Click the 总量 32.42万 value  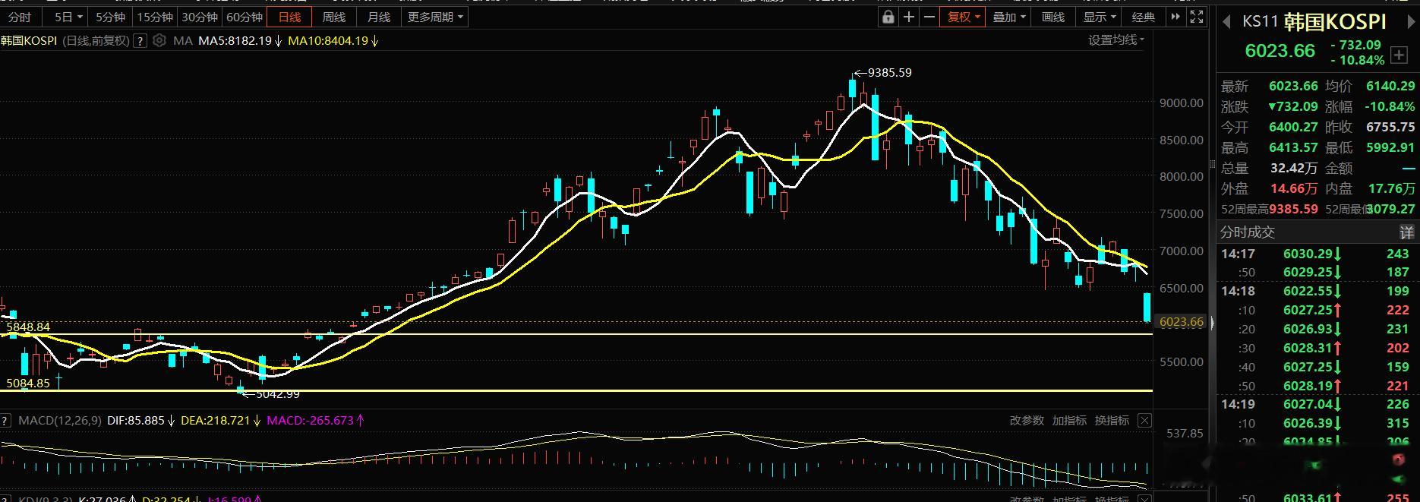pos(1294,169)
